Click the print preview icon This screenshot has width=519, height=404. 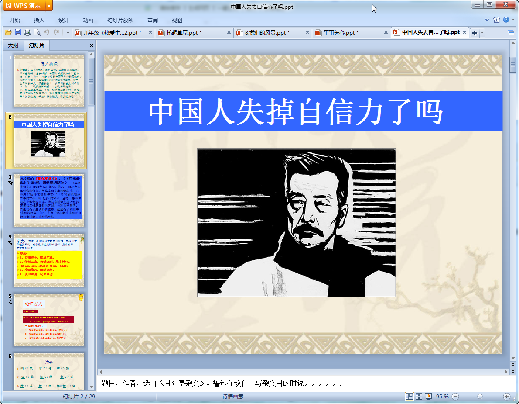point(37,32)
